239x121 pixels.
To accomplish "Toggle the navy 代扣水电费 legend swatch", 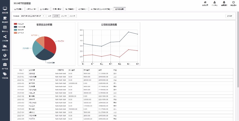I will point(15,27).
